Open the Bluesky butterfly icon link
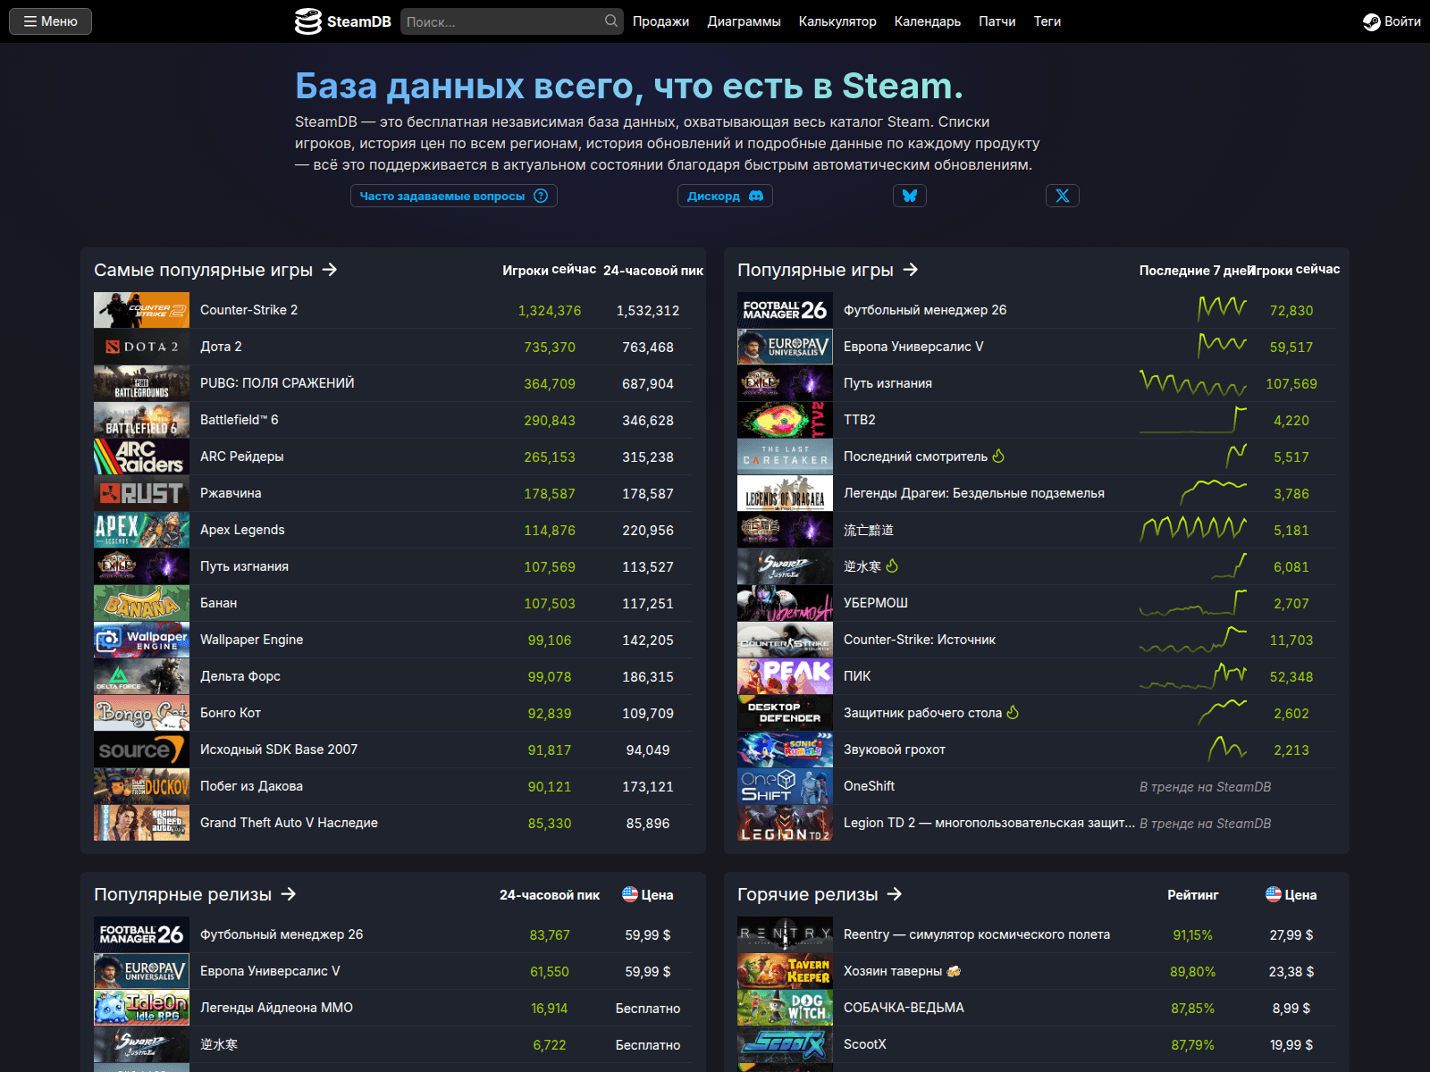 coord(909,196)
